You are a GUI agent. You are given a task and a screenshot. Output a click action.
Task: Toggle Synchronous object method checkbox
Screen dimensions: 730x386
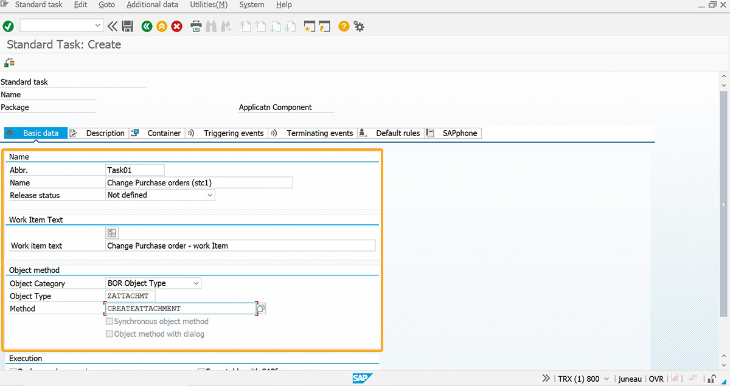click(x=109, y=322)
